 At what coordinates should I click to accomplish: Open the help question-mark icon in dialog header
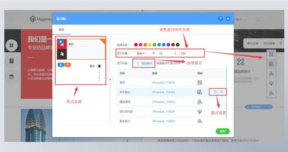[x=220, y=18]
